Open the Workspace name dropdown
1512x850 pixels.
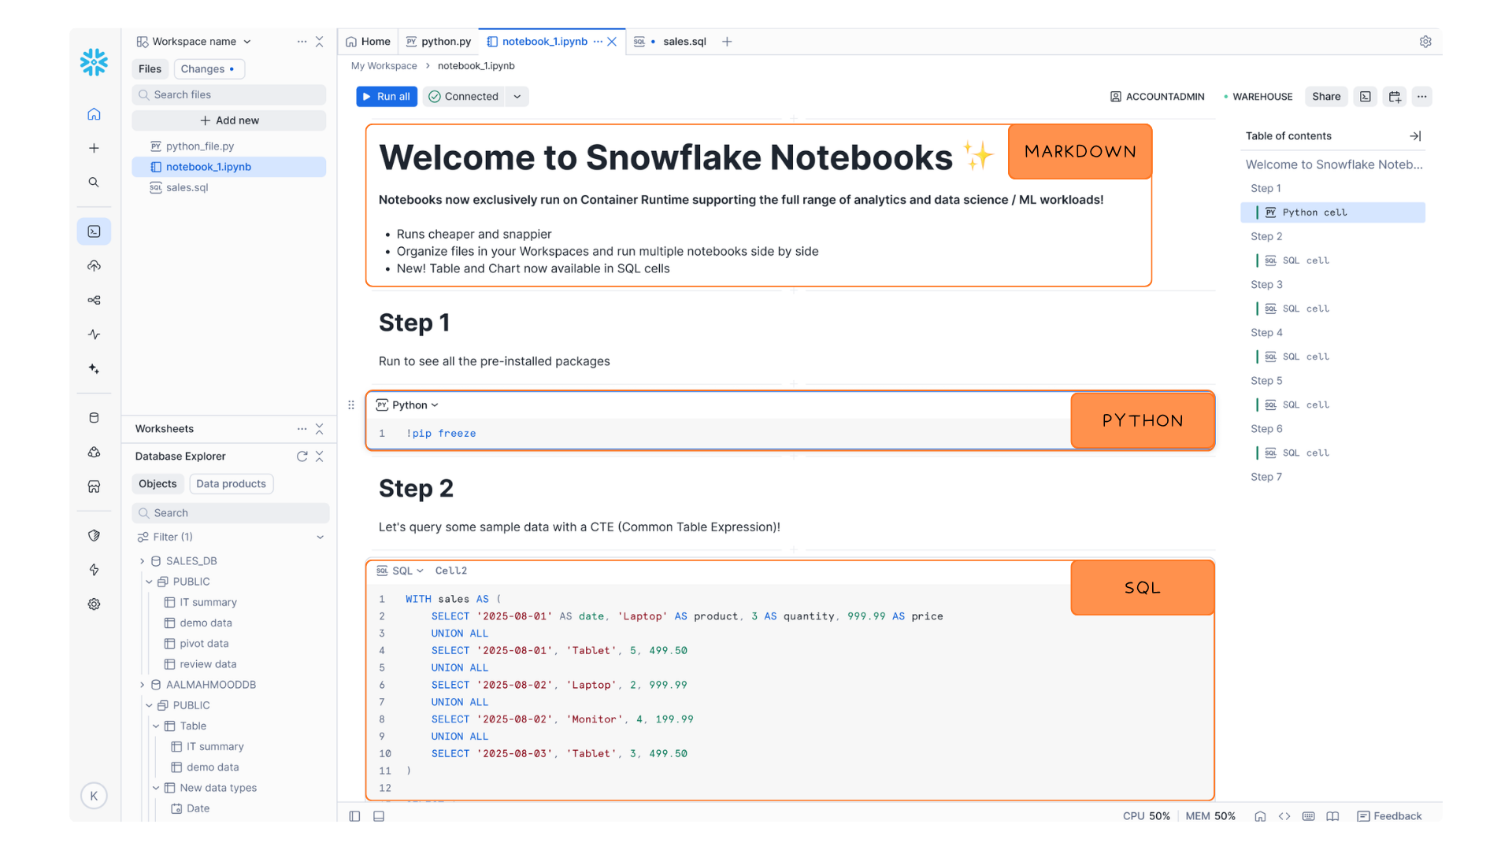click(195, 42)
